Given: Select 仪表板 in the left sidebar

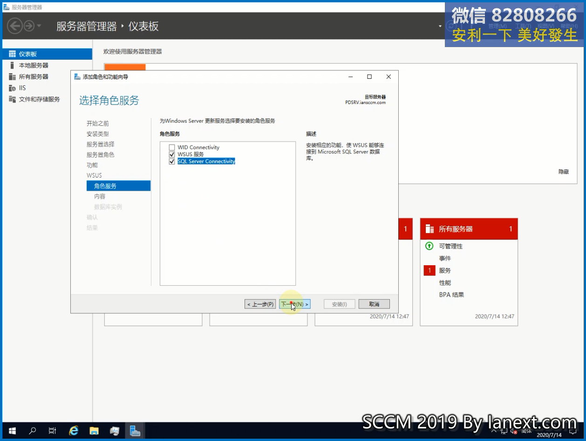Looking at the screenshot, I should pos(47,54).
